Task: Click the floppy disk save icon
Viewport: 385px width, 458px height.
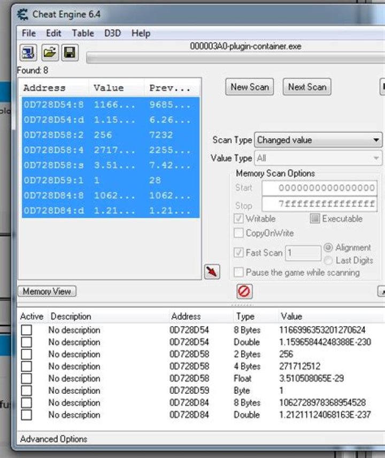Action: coord(70,52)
